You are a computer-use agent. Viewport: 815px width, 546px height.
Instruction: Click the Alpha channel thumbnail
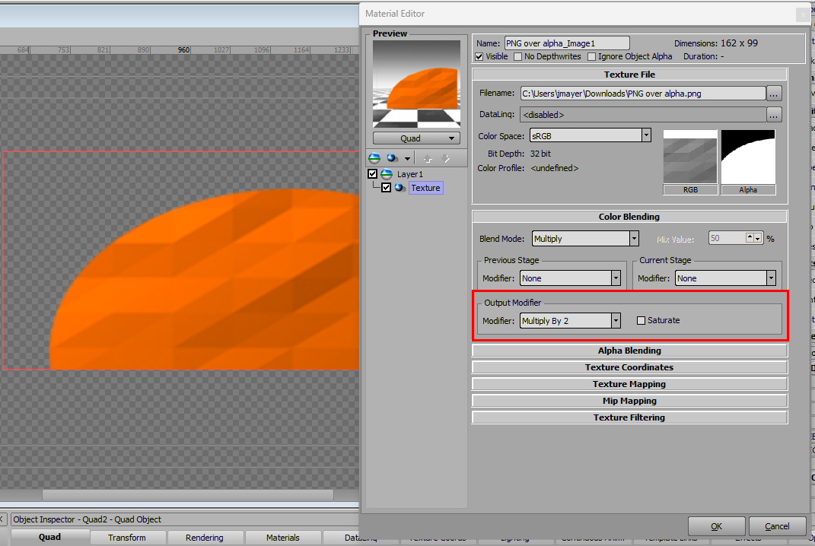pos(748,157)
